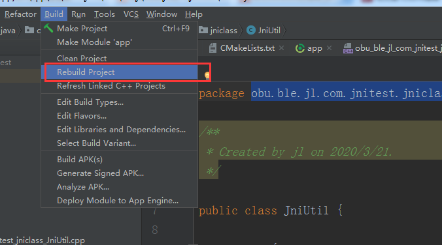Click the package keyword in editor
This screenshot has width=442, height=245.
pos(222,94)
